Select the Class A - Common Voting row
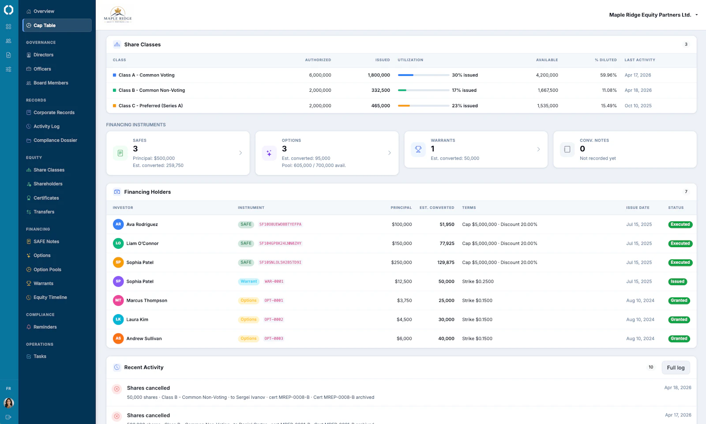The height and width of the screenshot is (424, 706). tap(401, 75)
